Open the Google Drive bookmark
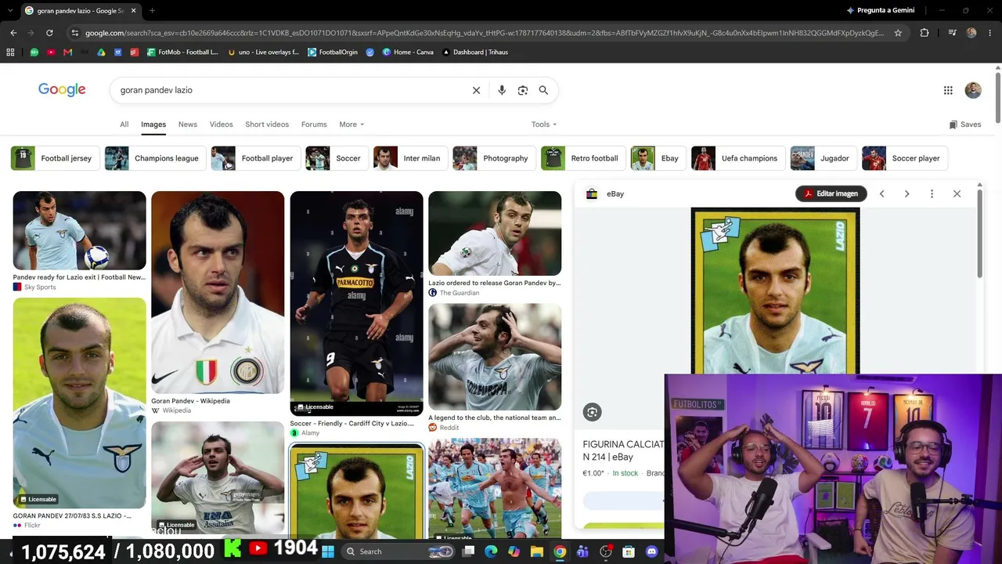The height and width of the screenshot is (564, 1002). (x=101, y=52)
